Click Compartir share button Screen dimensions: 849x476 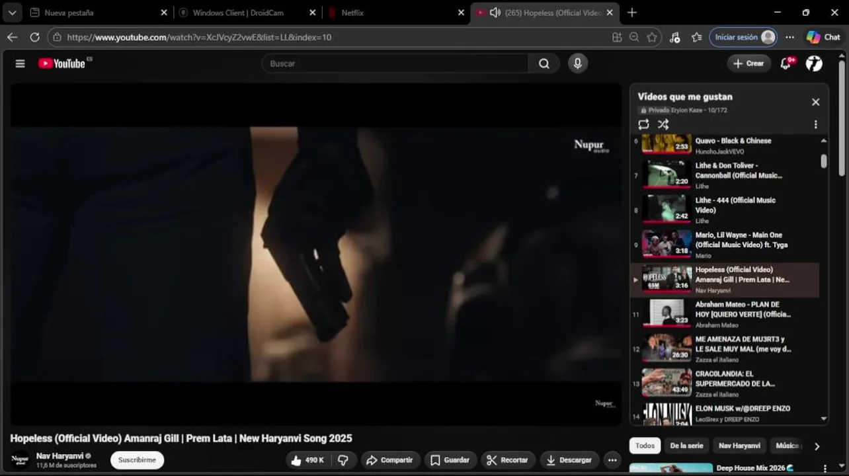(389, 460)
